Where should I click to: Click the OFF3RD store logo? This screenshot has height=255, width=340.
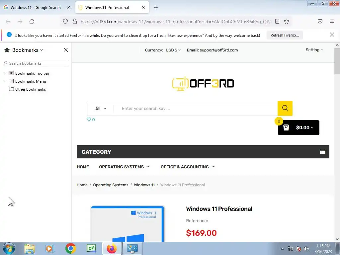203,83
